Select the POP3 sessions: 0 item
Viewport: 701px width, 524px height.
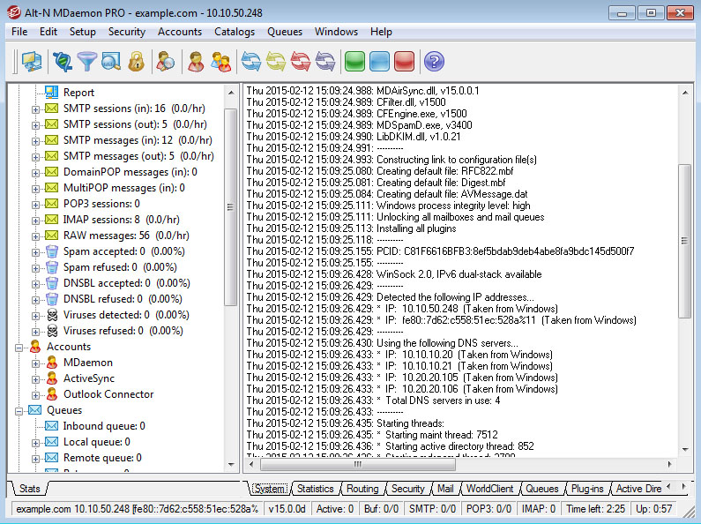point(101,204)
